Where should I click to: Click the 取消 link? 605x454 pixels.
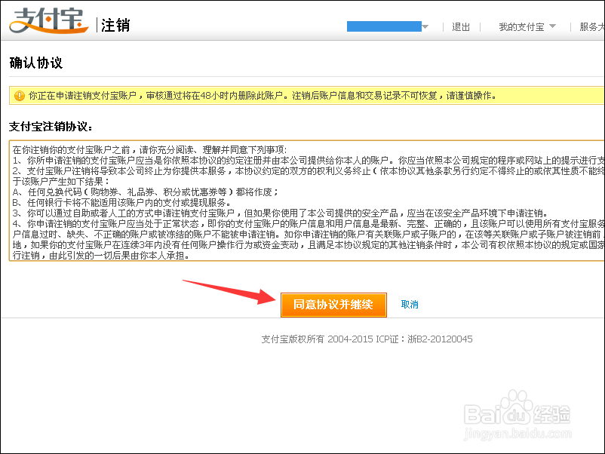coord(410,305)
